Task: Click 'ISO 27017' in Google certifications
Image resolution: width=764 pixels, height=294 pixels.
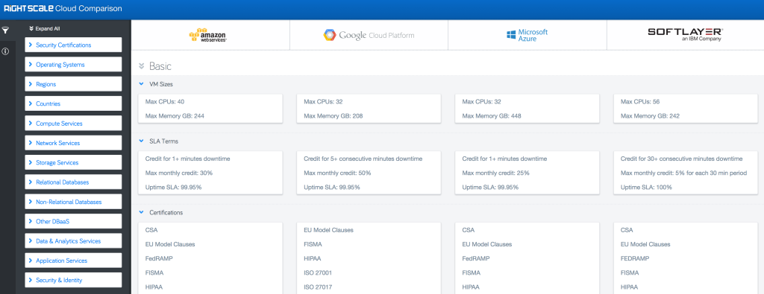Action: click(318, 287)
